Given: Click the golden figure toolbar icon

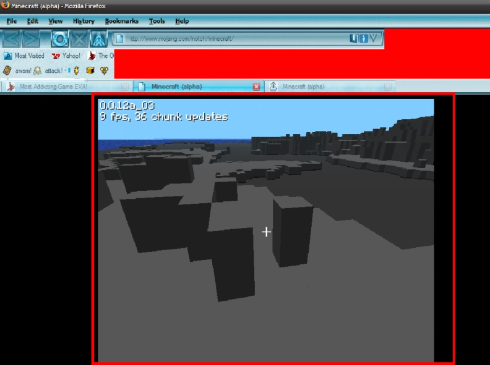Looking at the screenshot, I should tap(77, 70).
